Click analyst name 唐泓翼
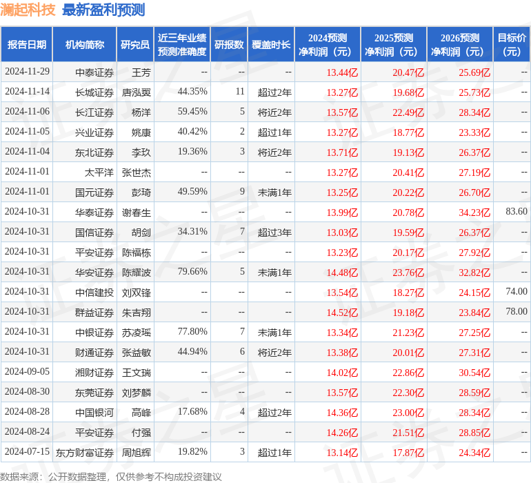The image size is (531, 483). (137, 92)
